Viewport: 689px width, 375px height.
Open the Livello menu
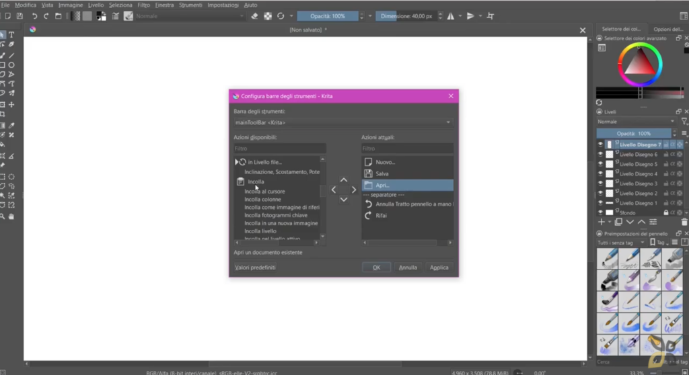tap(96, 5)
